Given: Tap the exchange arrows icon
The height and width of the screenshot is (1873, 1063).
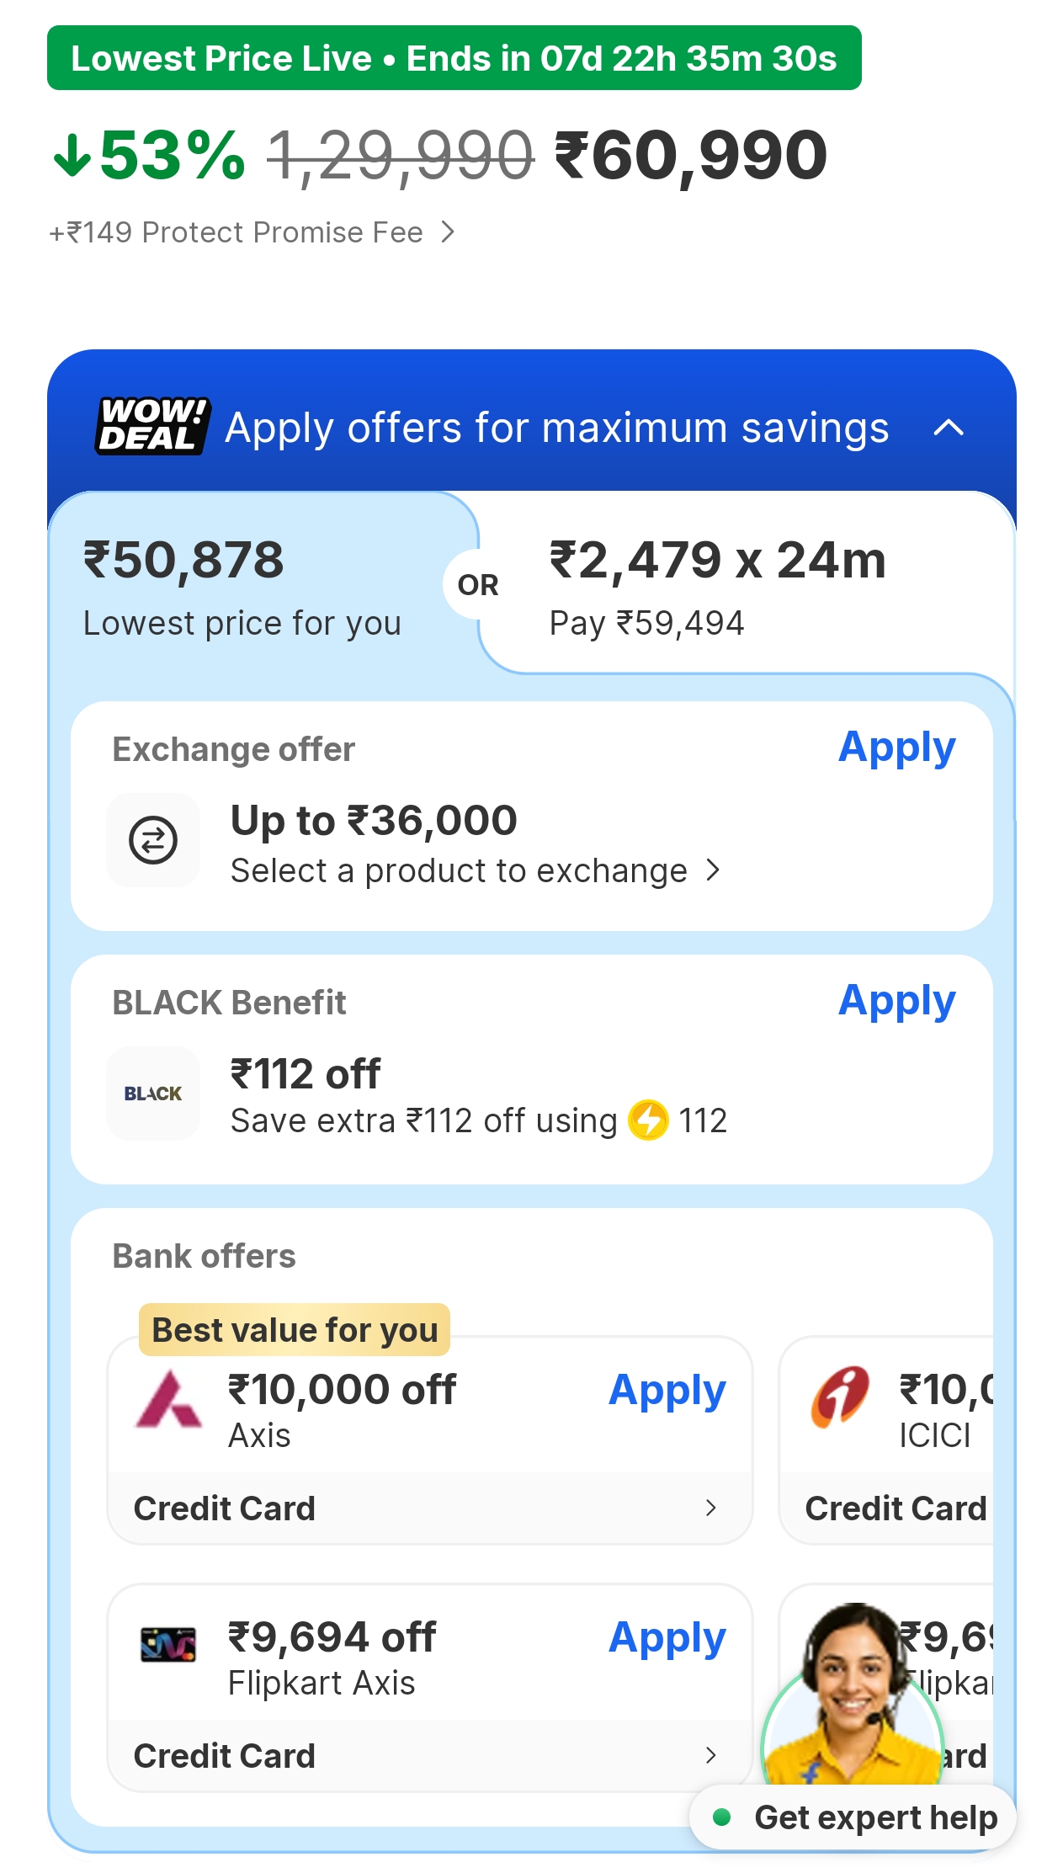Looking at the screenshot, I should pos(153,840).
